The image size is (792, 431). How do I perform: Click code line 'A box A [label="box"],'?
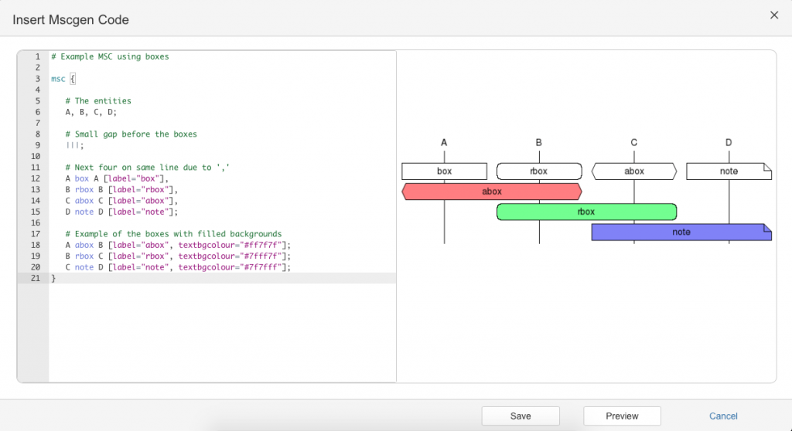pyautogui.click(x=117, y=178)
